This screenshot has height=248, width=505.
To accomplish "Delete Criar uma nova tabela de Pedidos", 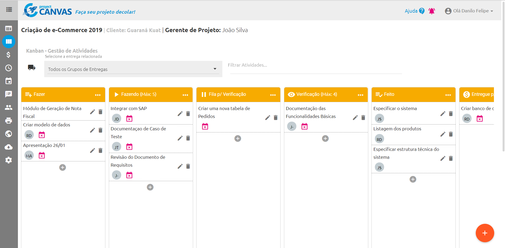I will pyautogui.click(x=276, y=118).
